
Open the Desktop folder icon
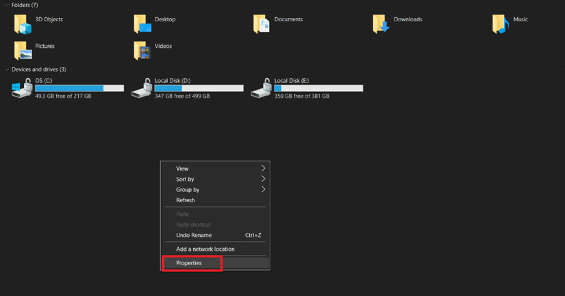(x=142, y=24)
